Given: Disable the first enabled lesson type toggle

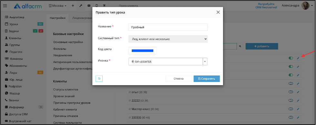Looking at the screenshot, I should [291, 58].
